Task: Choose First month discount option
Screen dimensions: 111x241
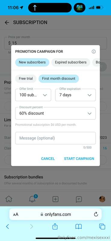Action: (59, 79)
